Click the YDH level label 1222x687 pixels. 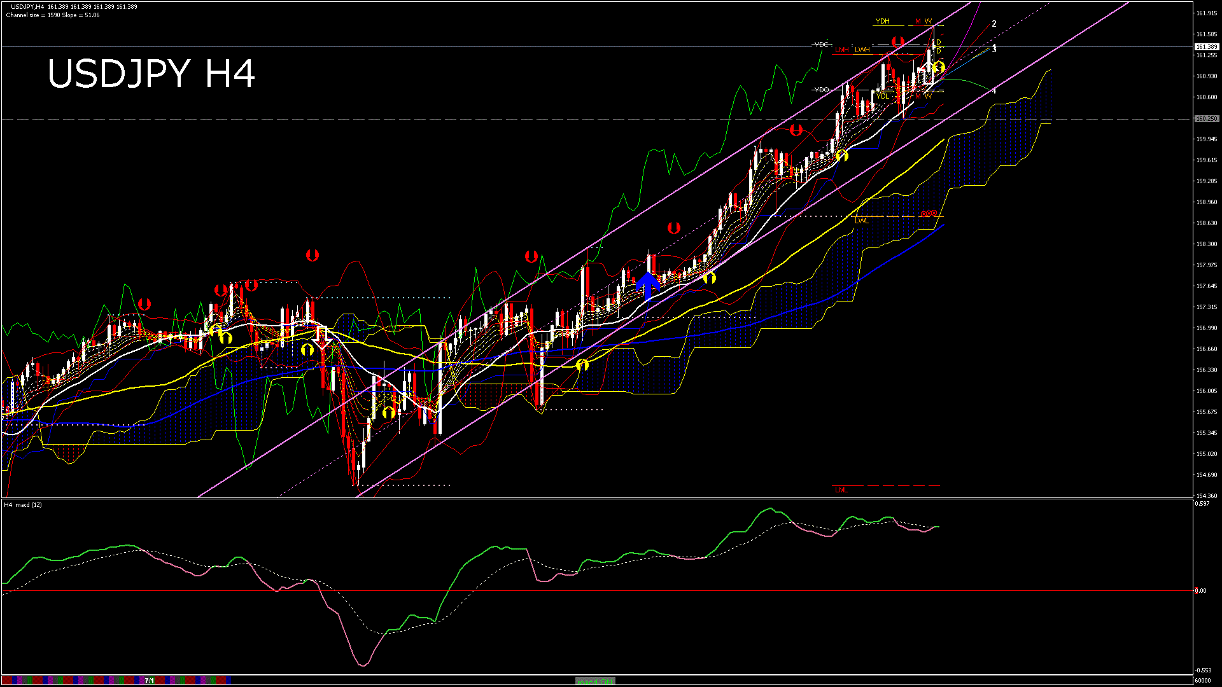coord(882,21)
